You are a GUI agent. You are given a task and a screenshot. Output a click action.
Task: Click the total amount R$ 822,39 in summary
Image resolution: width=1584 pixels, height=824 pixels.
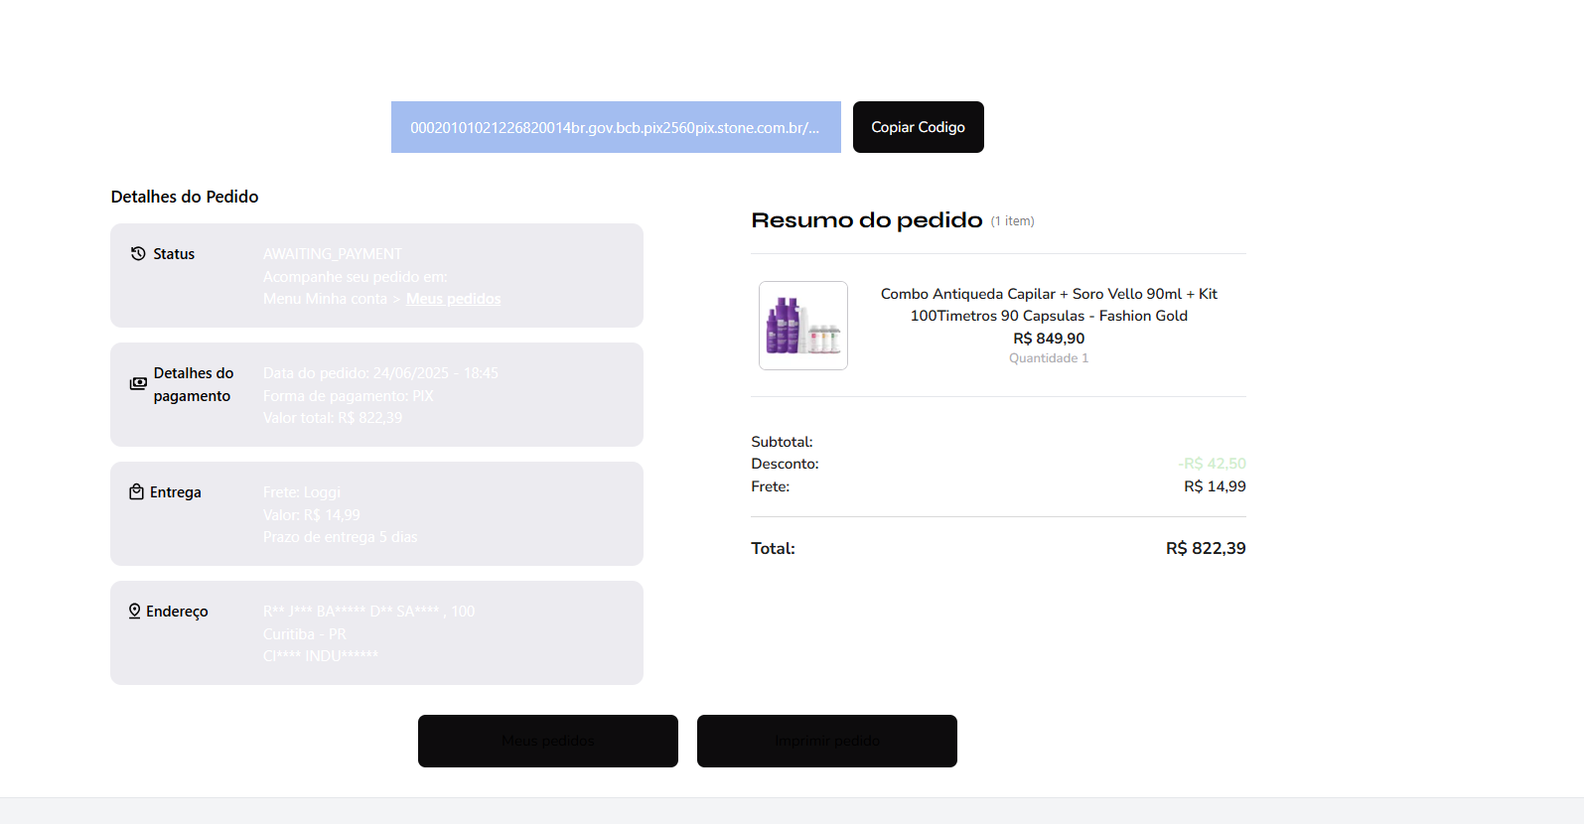1205,548
